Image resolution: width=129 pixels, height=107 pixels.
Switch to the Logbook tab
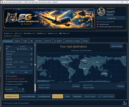click(17, 41)
